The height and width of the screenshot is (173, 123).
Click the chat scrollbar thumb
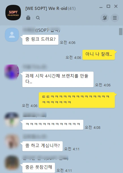pyautogui.click(x=121, y=31)
